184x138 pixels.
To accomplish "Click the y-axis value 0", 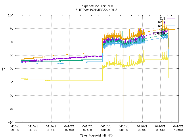I will tap(12, 82).
